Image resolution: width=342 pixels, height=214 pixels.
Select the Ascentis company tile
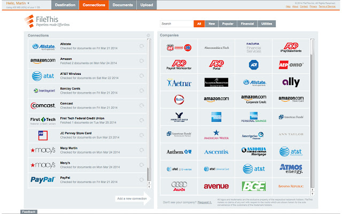[216, 151]
